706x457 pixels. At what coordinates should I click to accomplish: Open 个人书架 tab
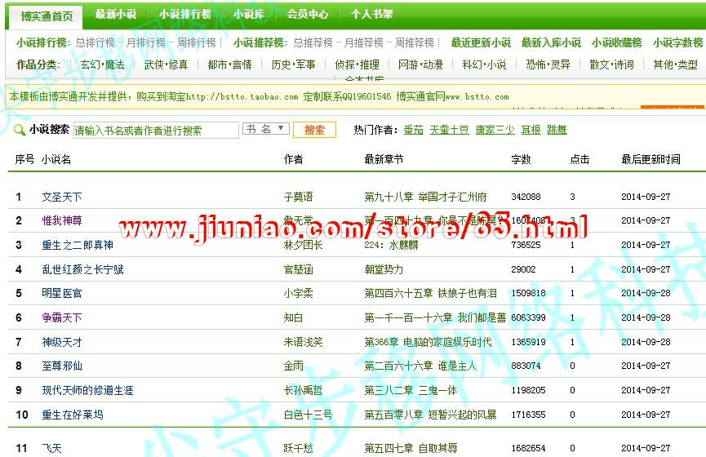pyautogui.click(x=372, y=14)
